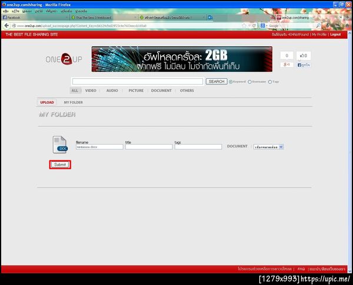This screenshot has height=285, width=353.
Task: Click the browser Home icon
Action: coord(347,26)
